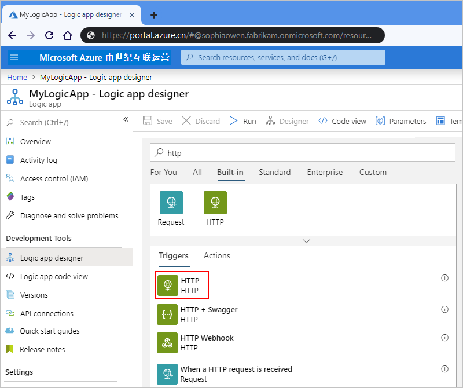Switch to the Actions tab
Screen dimensions: 463x388
216,256
